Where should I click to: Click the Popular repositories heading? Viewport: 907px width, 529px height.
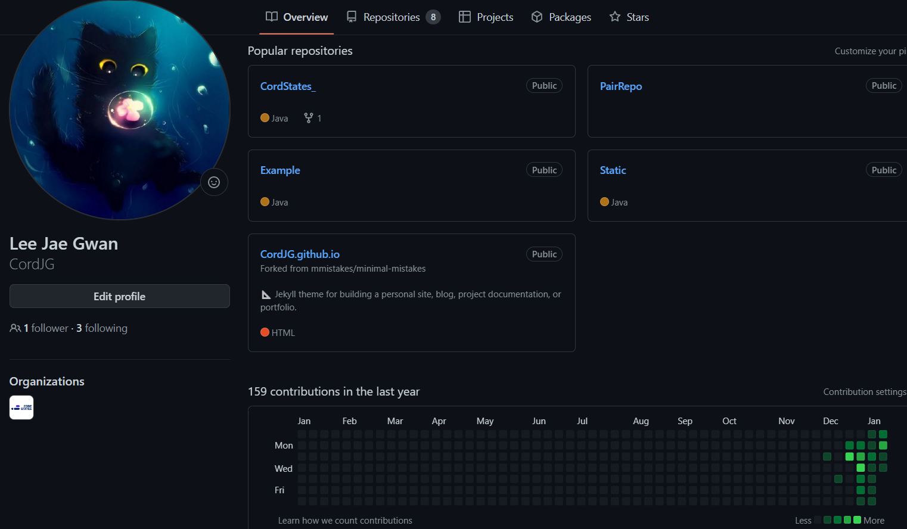pyautogui.click(x=300, y=51)
